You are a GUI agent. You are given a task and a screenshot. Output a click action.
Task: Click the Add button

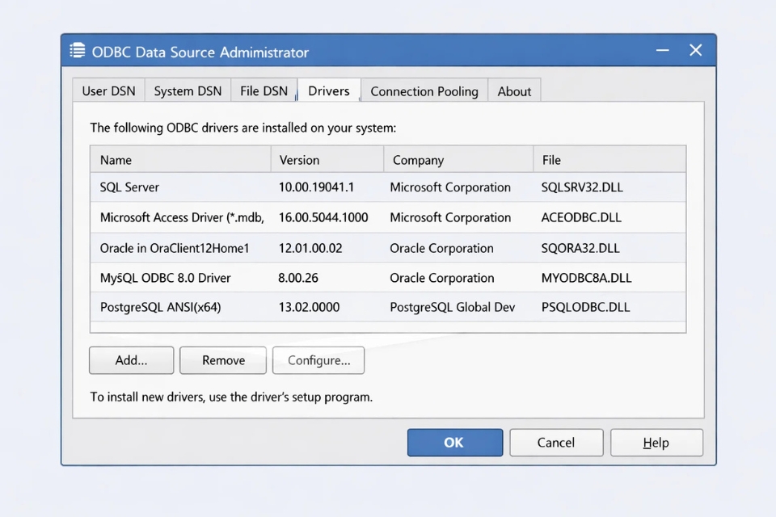(131, 360)
